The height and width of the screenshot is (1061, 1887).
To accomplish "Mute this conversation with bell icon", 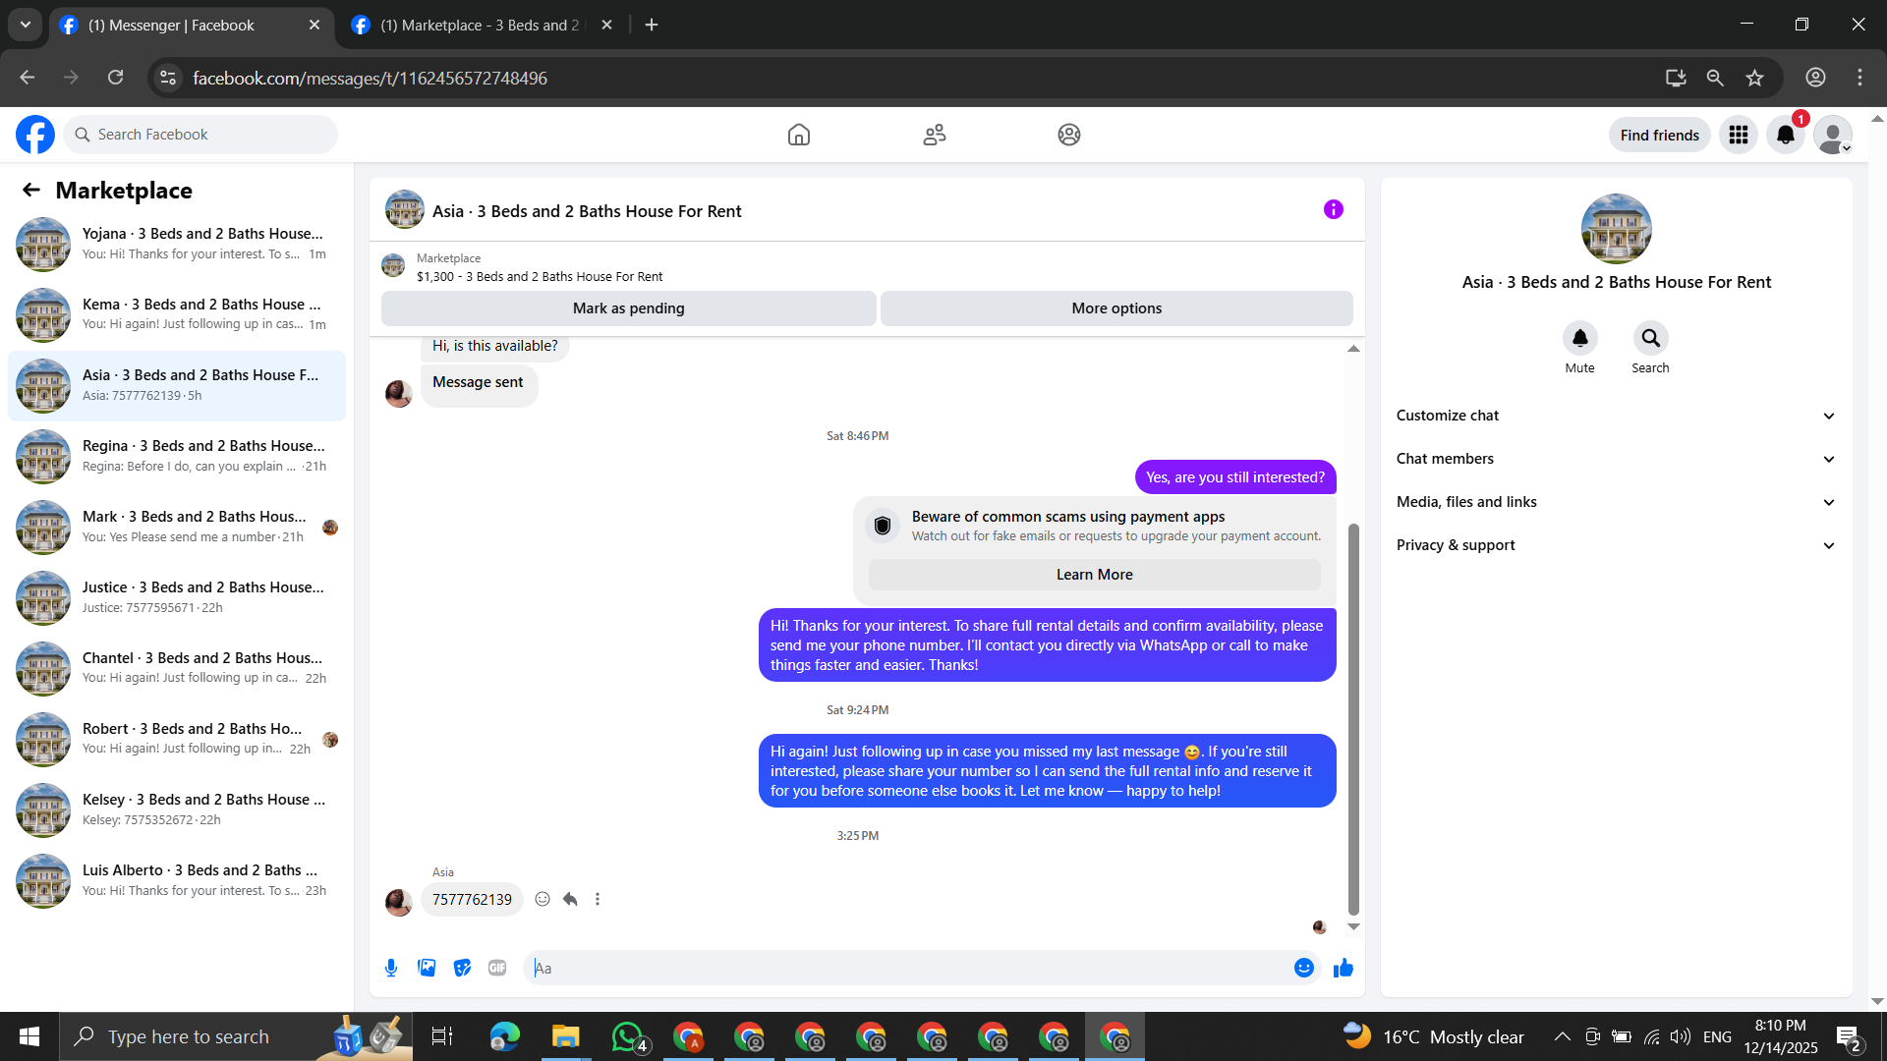I will (1579, 338).
